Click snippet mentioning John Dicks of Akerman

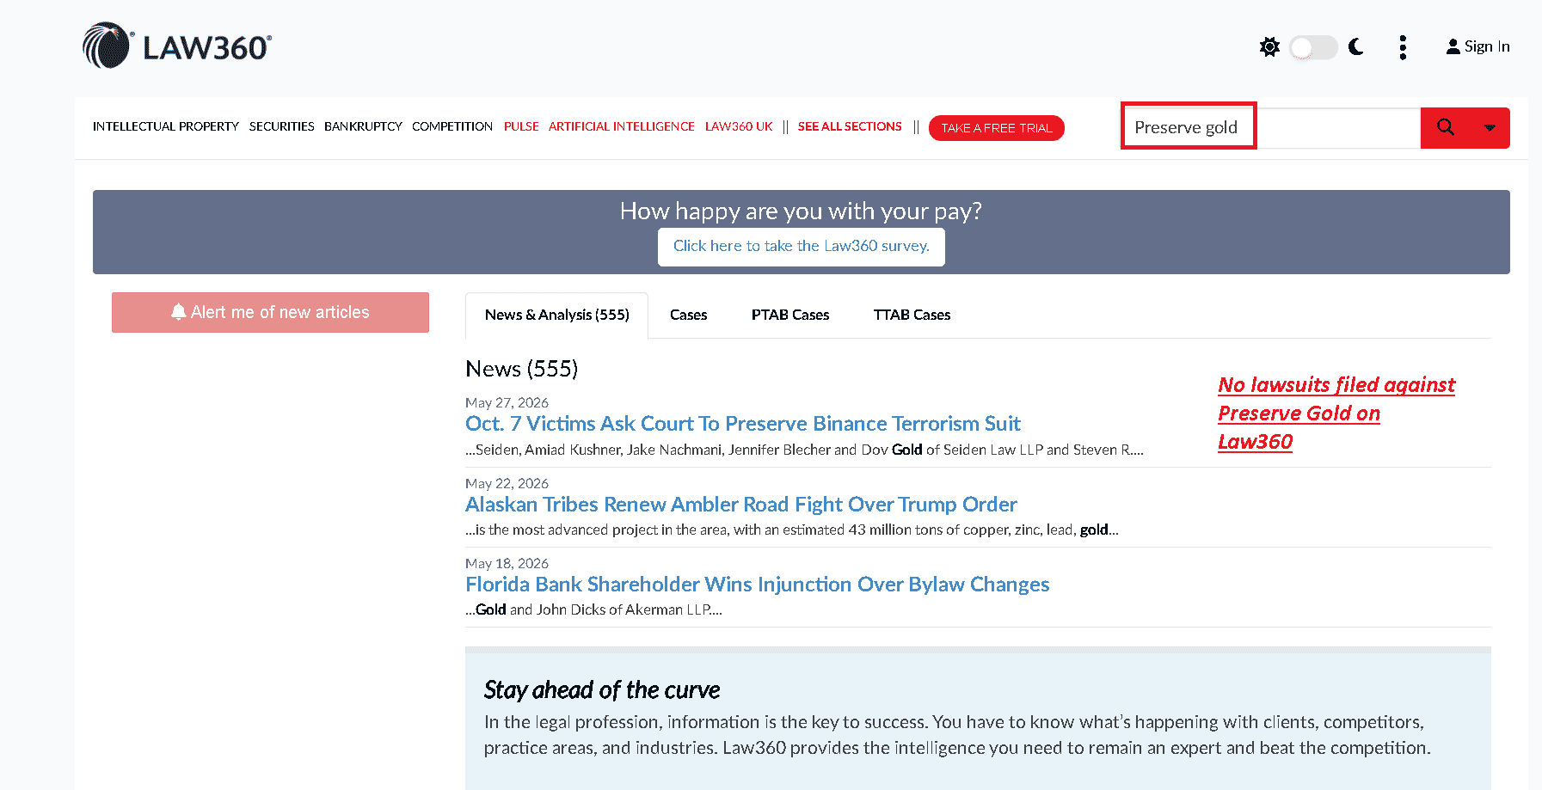click(x=593, y=609)
